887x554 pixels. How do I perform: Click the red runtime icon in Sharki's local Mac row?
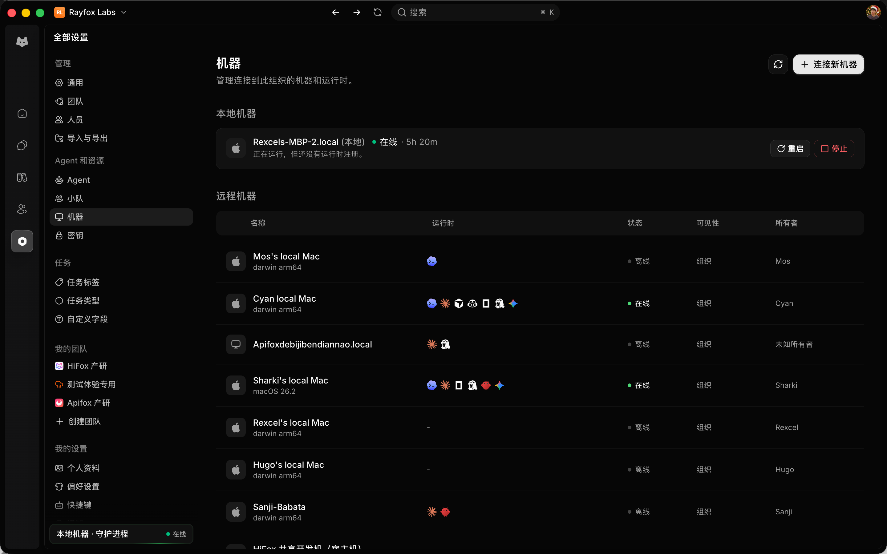coord(486,385)
